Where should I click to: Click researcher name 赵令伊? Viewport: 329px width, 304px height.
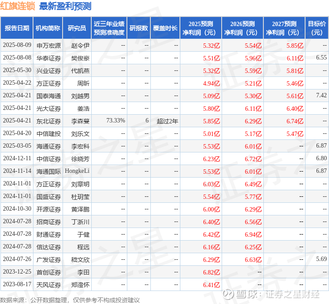point(80,46)
